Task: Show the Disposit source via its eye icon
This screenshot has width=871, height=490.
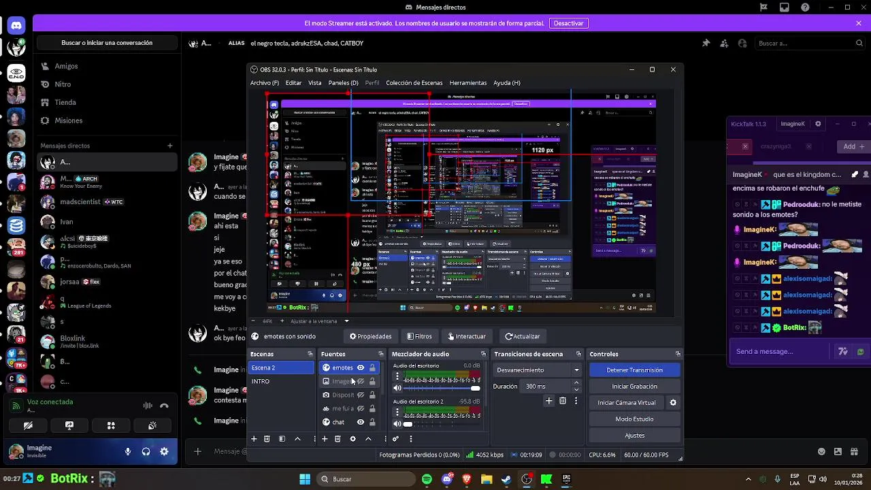Action: (361, 395)
